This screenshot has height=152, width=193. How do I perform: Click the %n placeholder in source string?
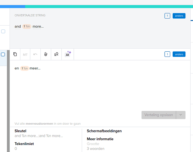[x=27, y=26]
